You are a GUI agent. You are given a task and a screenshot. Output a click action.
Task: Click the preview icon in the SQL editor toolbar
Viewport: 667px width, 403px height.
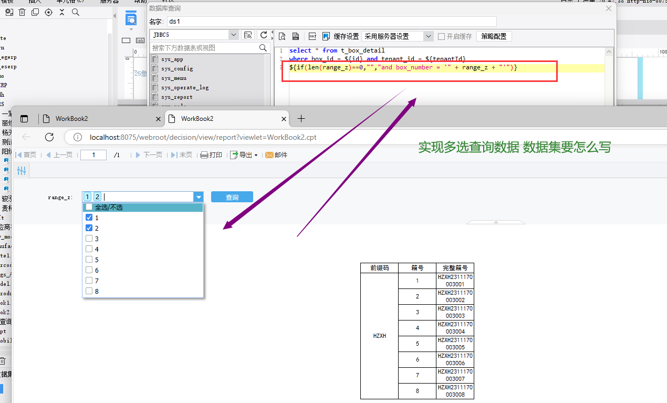pos(282,36)
